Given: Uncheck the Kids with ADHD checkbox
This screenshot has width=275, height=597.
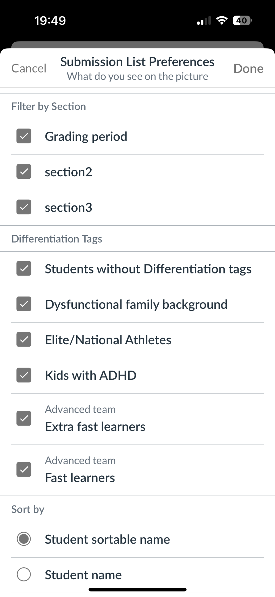Looking at the screenshot, I should pos(24,375).
